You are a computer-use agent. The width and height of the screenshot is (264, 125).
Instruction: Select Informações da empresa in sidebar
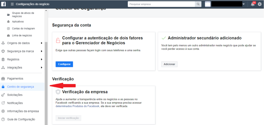(x=23, y=111)
